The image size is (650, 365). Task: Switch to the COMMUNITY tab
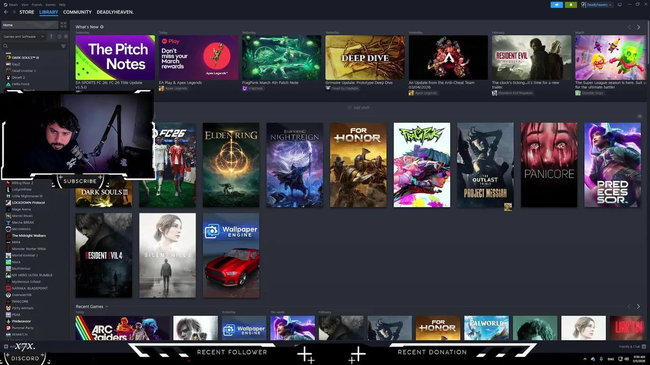(77, 12)
